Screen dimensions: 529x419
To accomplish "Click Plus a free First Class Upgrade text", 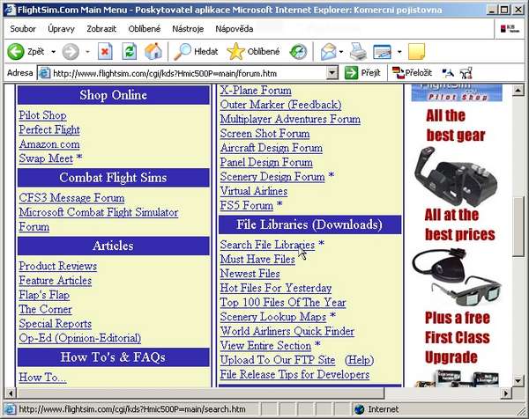I will [x=457, y=337].
